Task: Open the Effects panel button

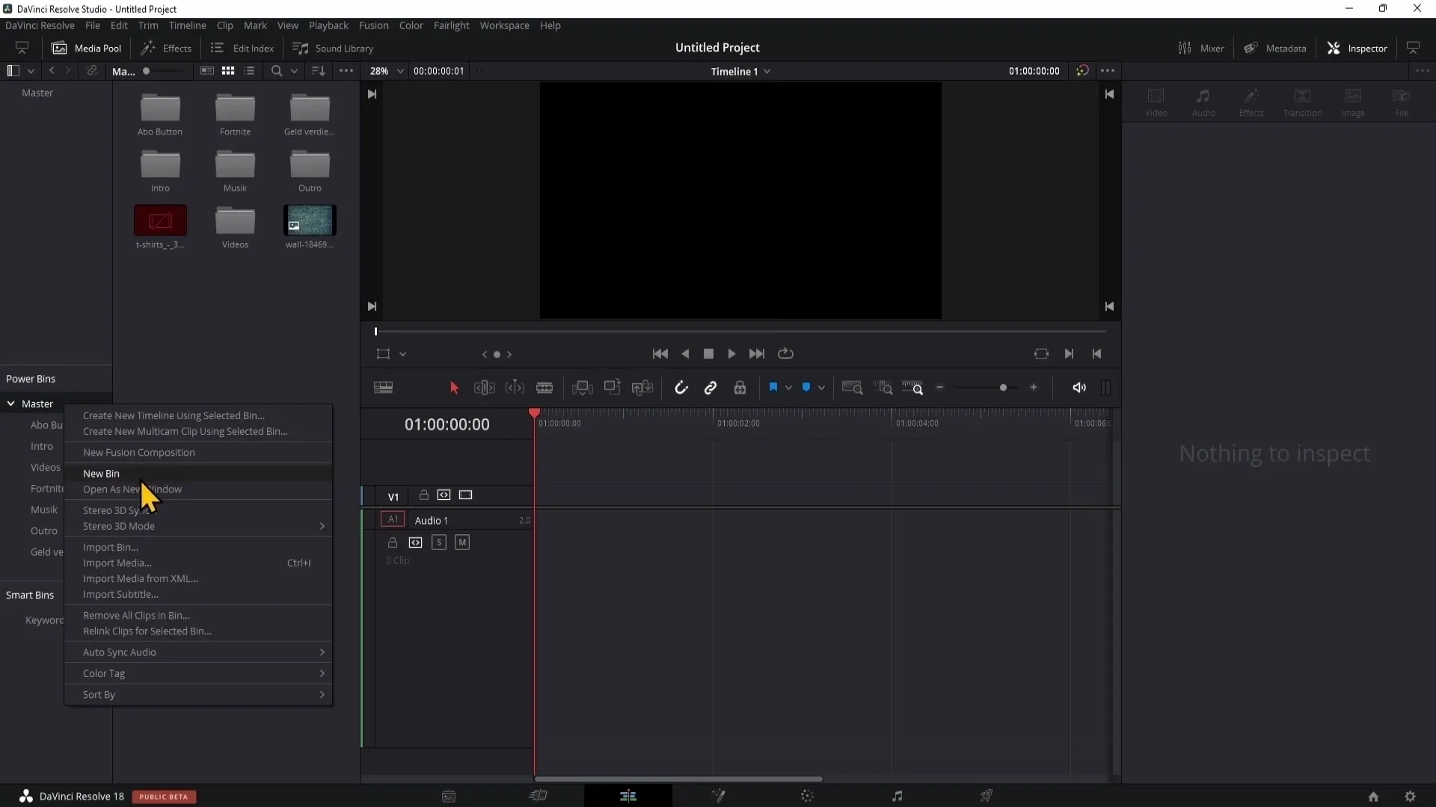Action: click(x=167, y=49)
